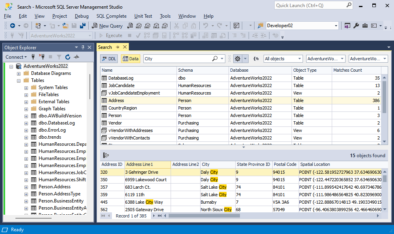Open the SQL Complete menu
The image size is (394, 234).
pos(112,16)
